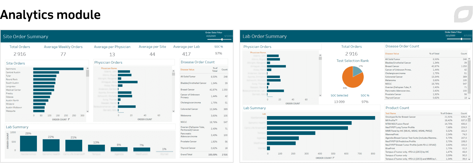Click Breast Cancer row in Site Disease Order Count
Image resolution: width=473 pixels, height=163 pixels.
[x=204, y=90]
